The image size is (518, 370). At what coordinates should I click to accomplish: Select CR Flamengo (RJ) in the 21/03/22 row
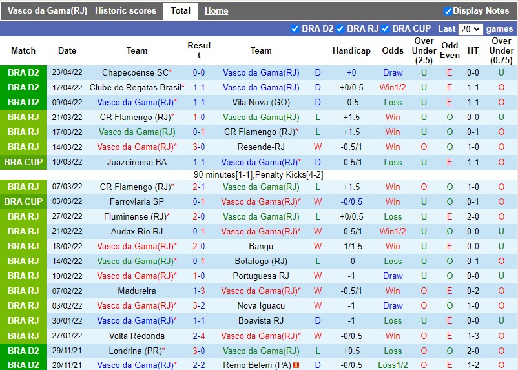(x=135, y=118)
